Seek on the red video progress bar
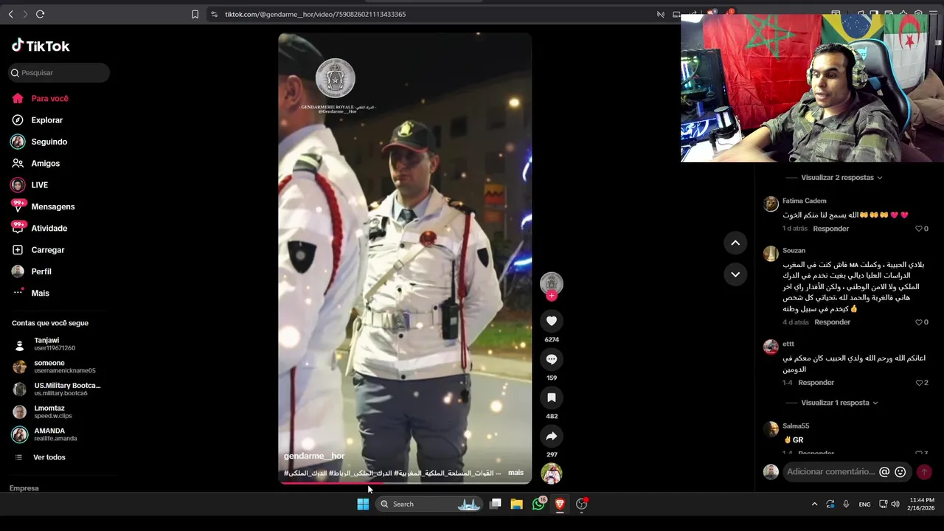Viewport: 944px width, 531px height. (x=405, y=483)
